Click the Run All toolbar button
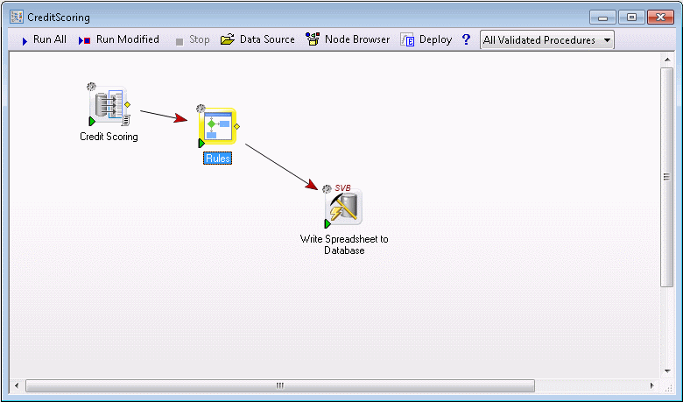This screenshot has height=402, width=683. (x=44, y=39)
